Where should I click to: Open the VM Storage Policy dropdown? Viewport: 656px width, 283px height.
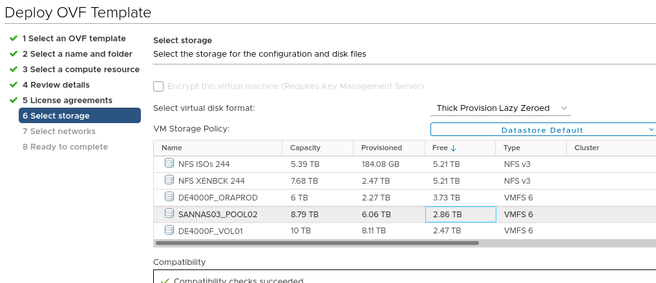[x=543, y=130]
